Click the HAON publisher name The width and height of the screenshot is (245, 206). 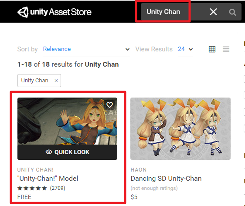click(139, 170)
